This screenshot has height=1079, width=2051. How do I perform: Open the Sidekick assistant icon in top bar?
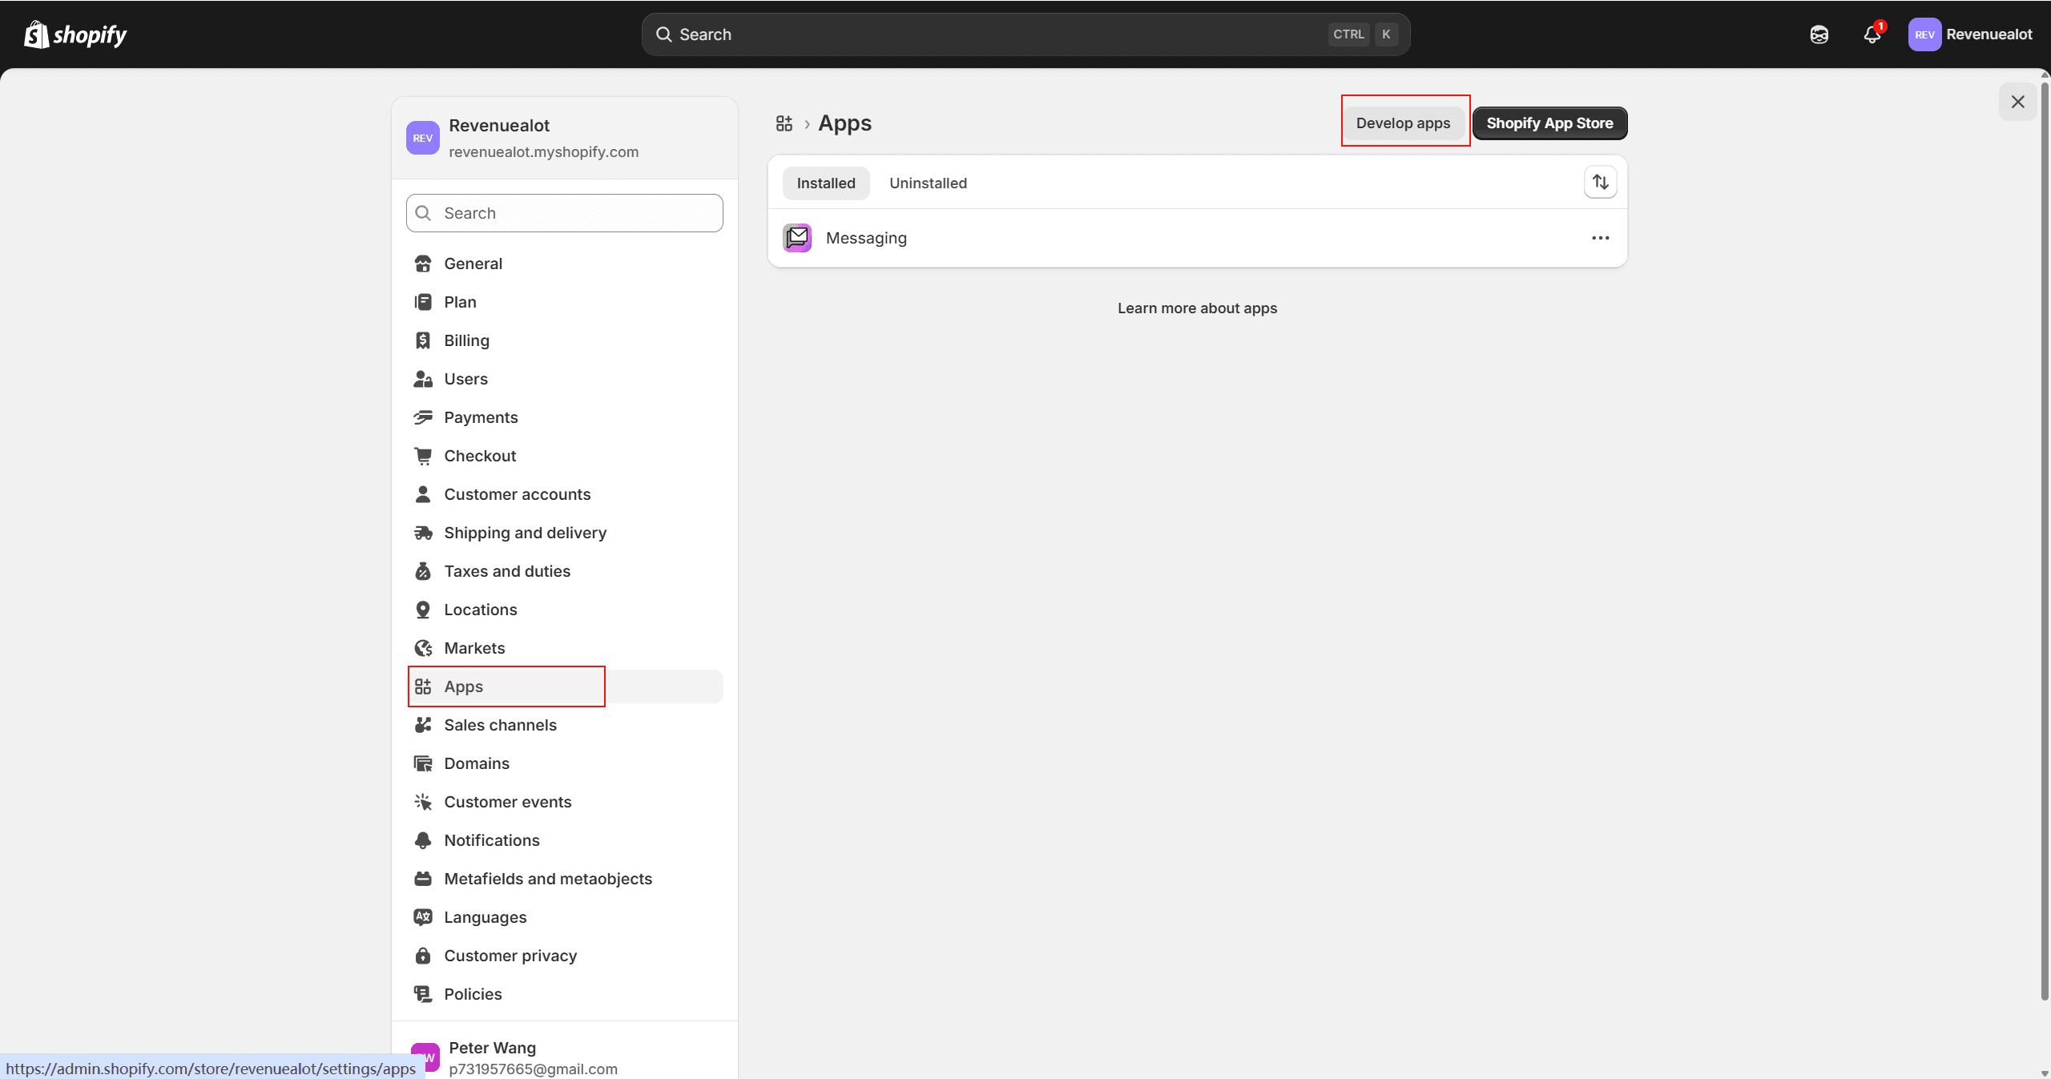tap(1819, 34)
